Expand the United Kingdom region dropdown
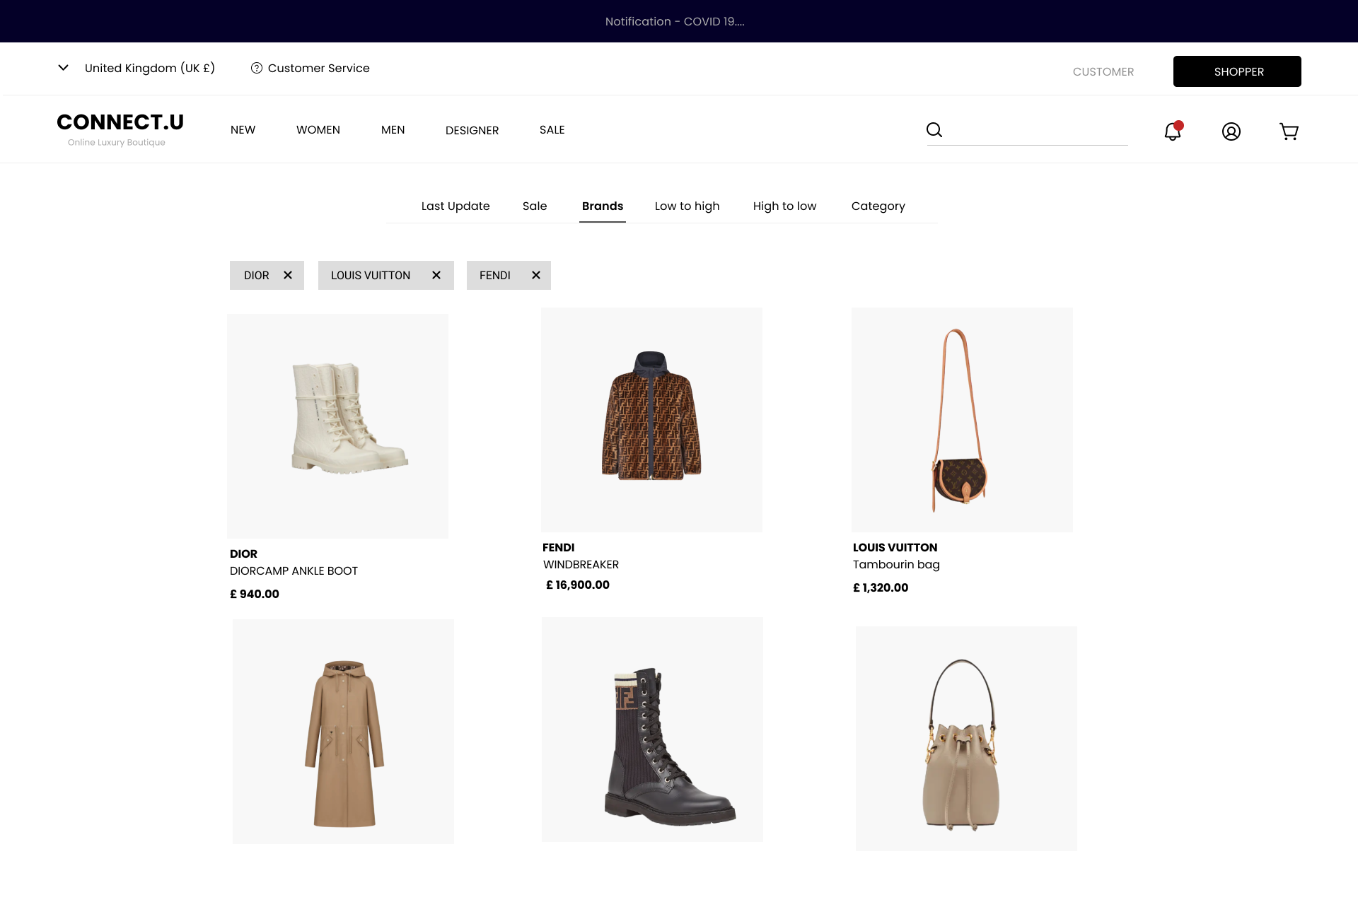 click(64, 68)
